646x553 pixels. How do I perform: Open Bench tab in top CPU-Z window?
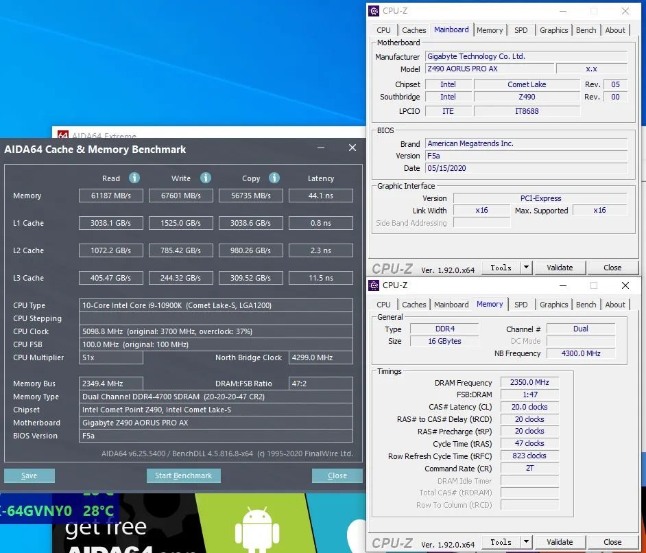point(586,30)
